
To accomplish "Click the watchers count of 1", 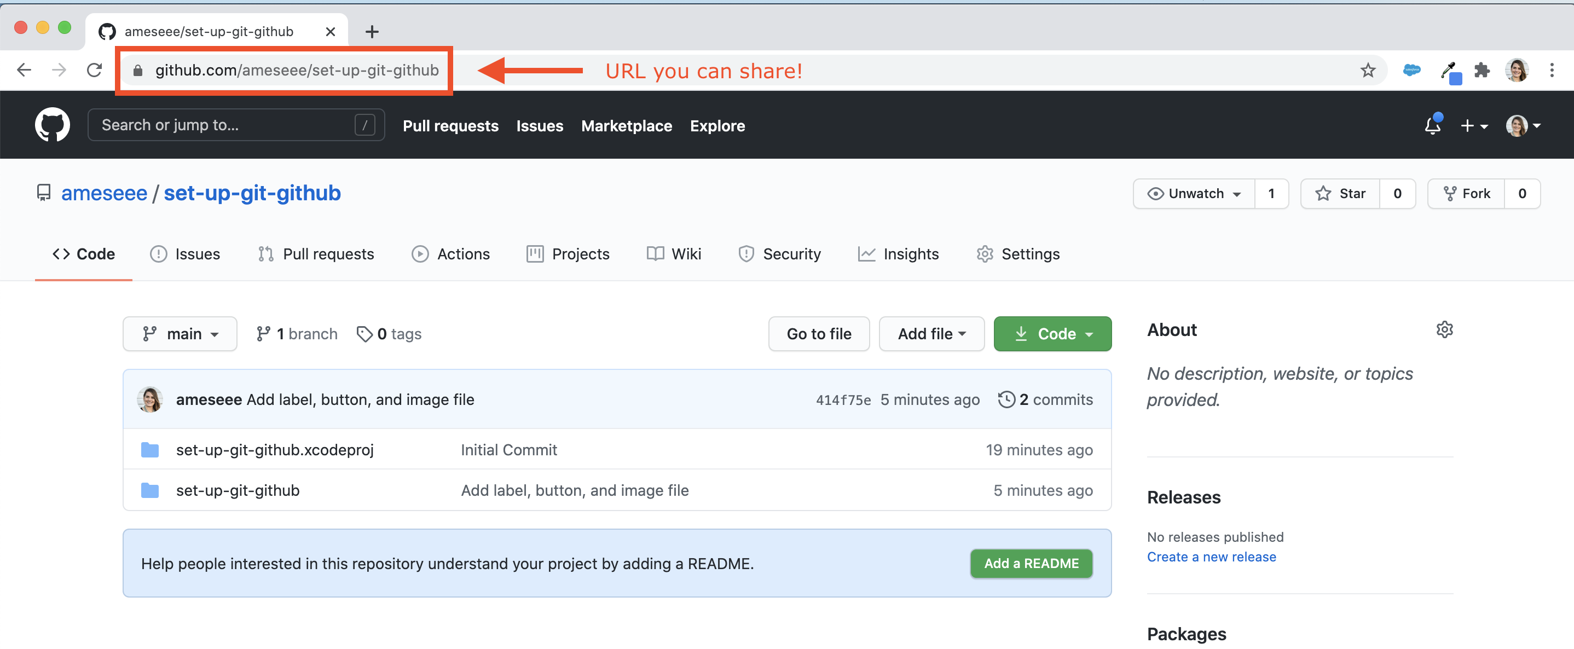I will point(1271,194).
